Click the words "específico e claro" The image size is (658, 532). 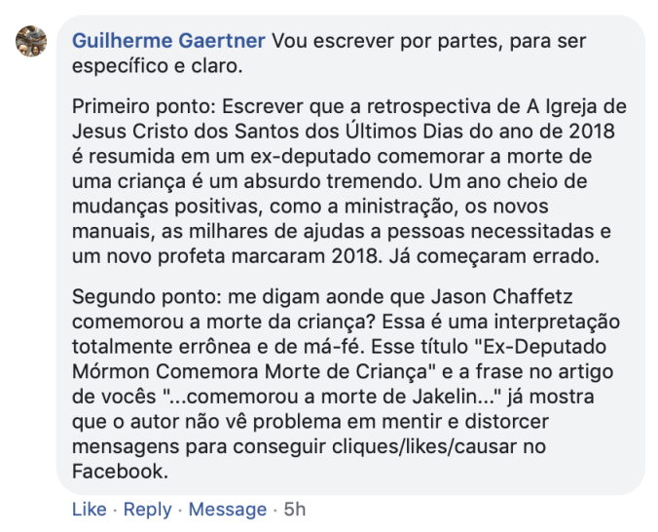tap(156, 66)
